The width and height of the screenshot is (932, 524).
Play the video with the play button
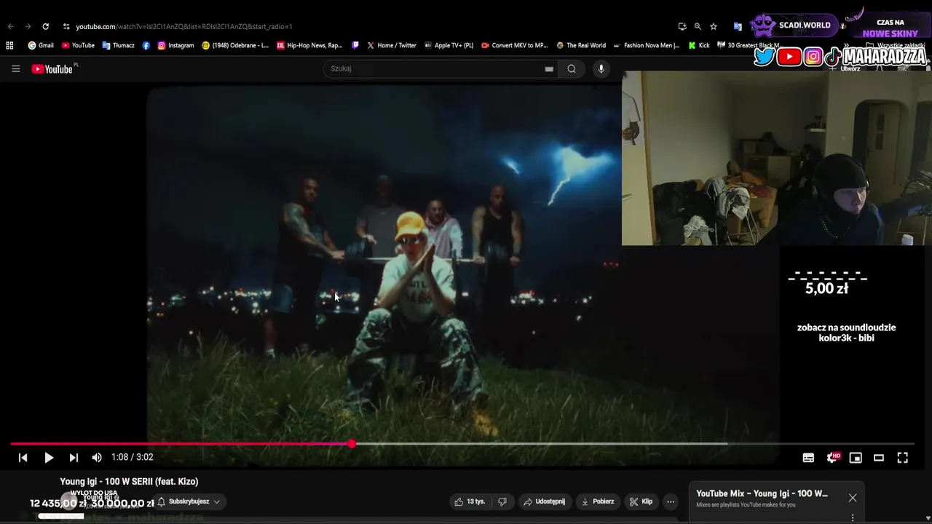point(49,458)
